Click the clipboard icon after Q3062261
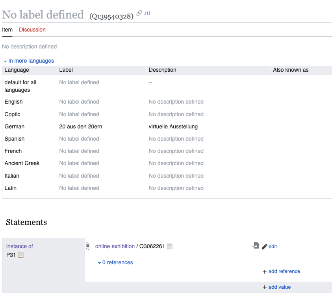Screen dimensions: 332x297 [x=170, y=247]
